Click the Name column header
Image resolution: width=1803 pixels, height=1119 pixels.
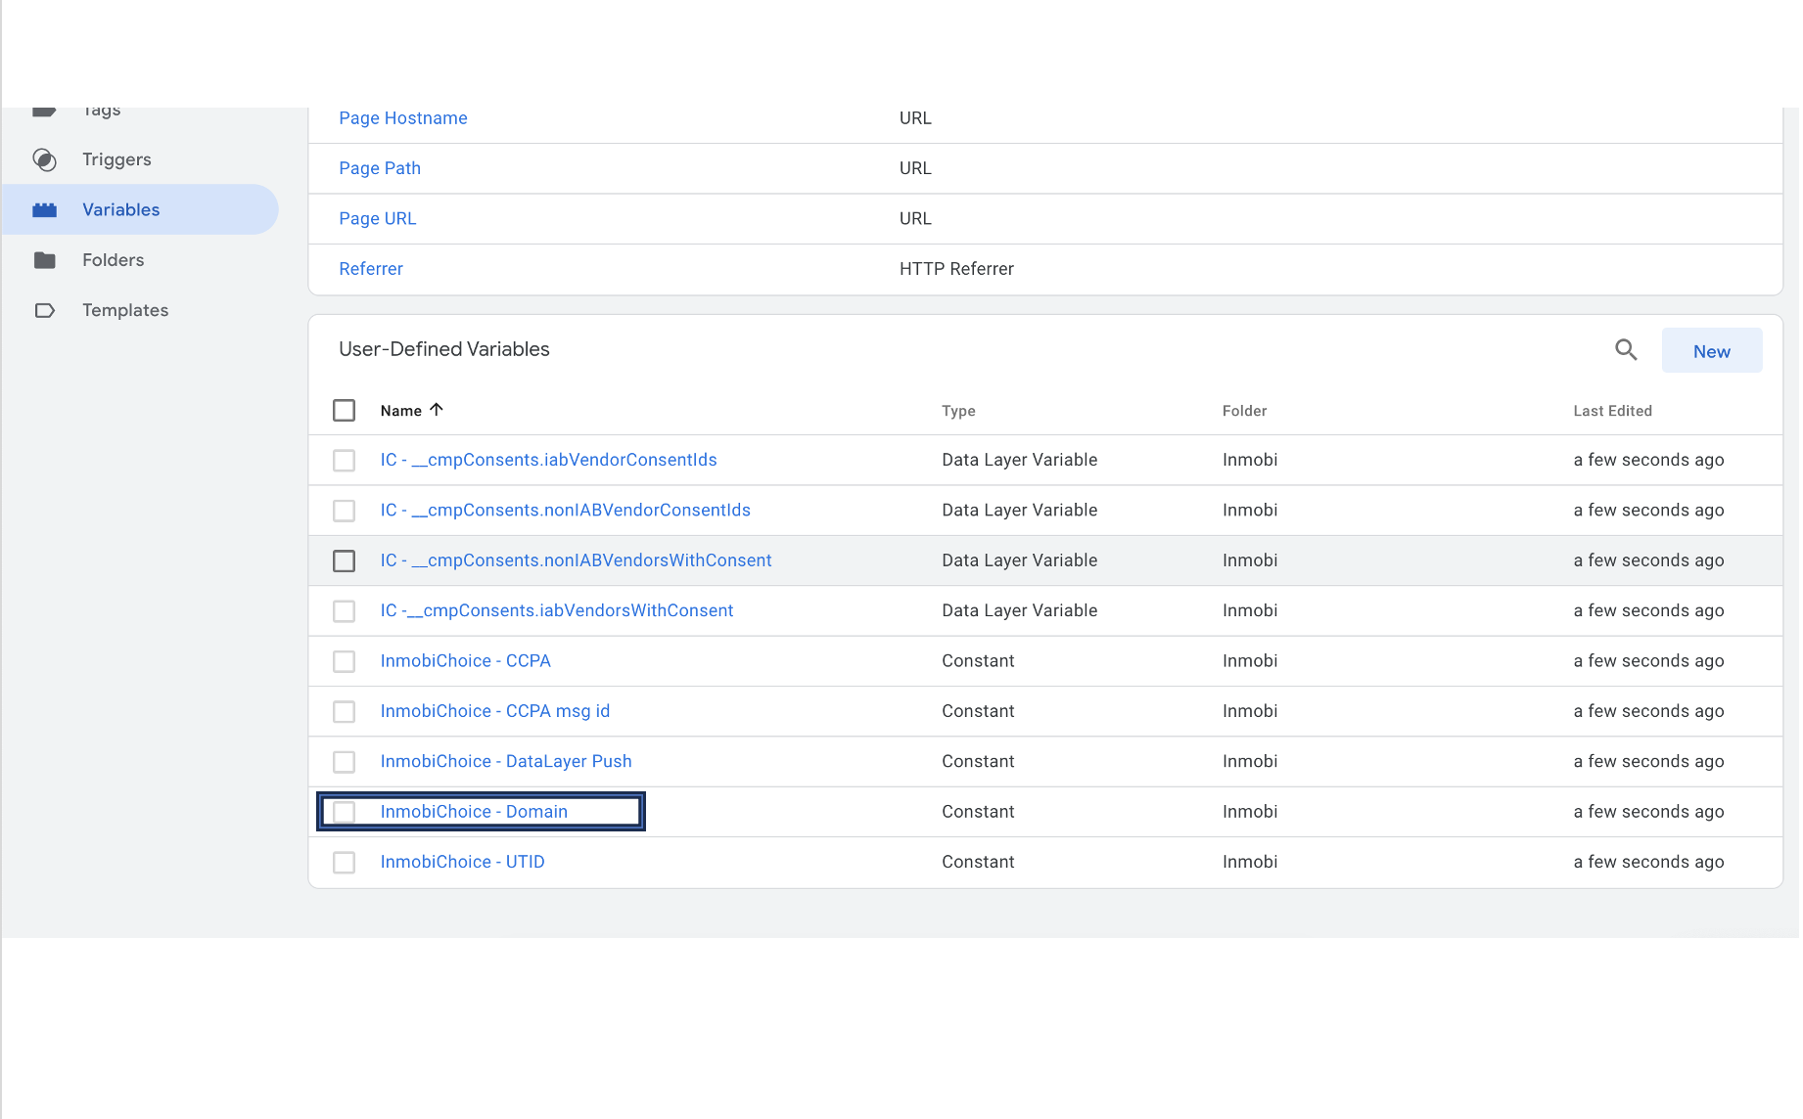coord(401,411)
